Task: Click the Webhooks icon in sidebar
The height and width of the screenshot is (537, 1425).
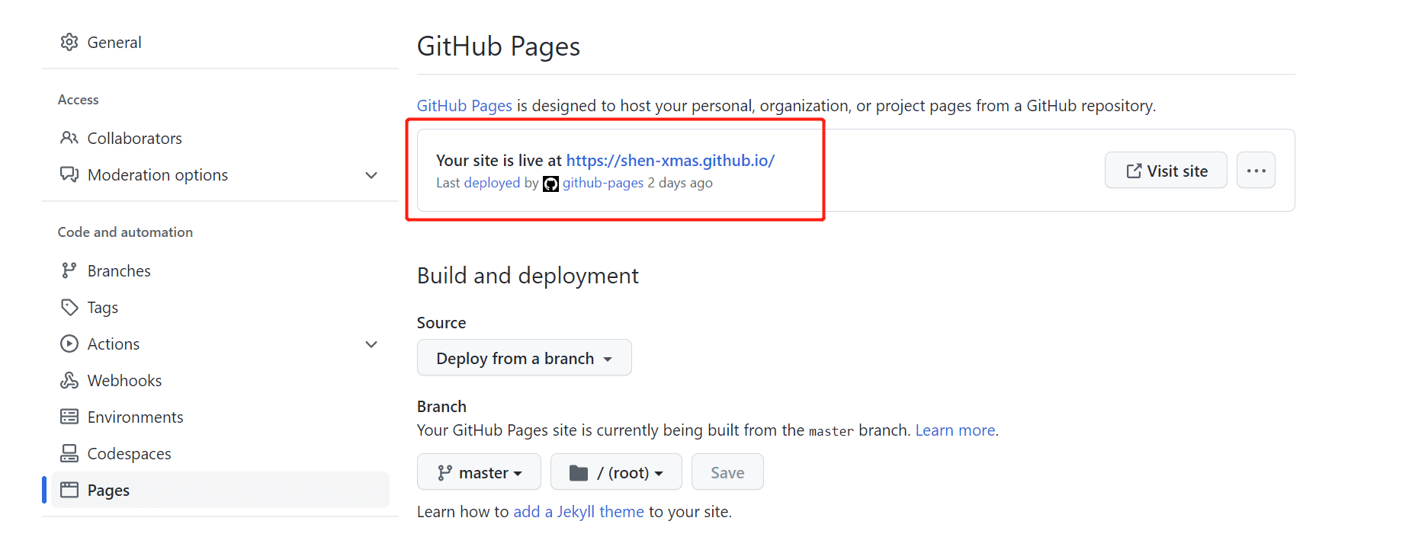Action: click(x=69, y=380)
